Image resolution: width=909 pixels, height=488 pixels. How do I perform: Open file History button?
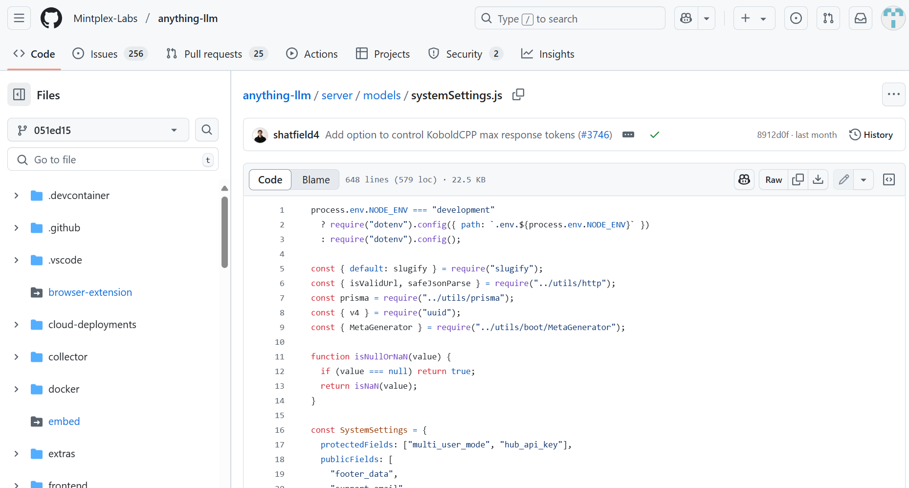pos(871,135)
